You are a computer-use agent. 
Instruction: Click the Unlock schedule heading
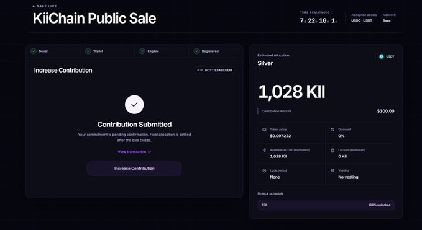tap(270, 193)
